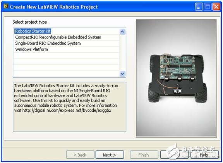This screenshot has height=163, width=223.
Task: Click the Finish button
Action: point(144,155)
